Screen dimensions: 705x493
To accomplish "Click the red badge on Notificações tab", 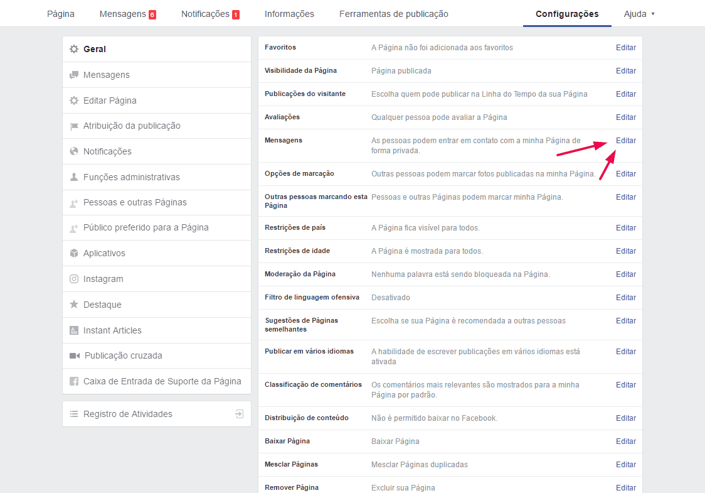I will (236, 15).
